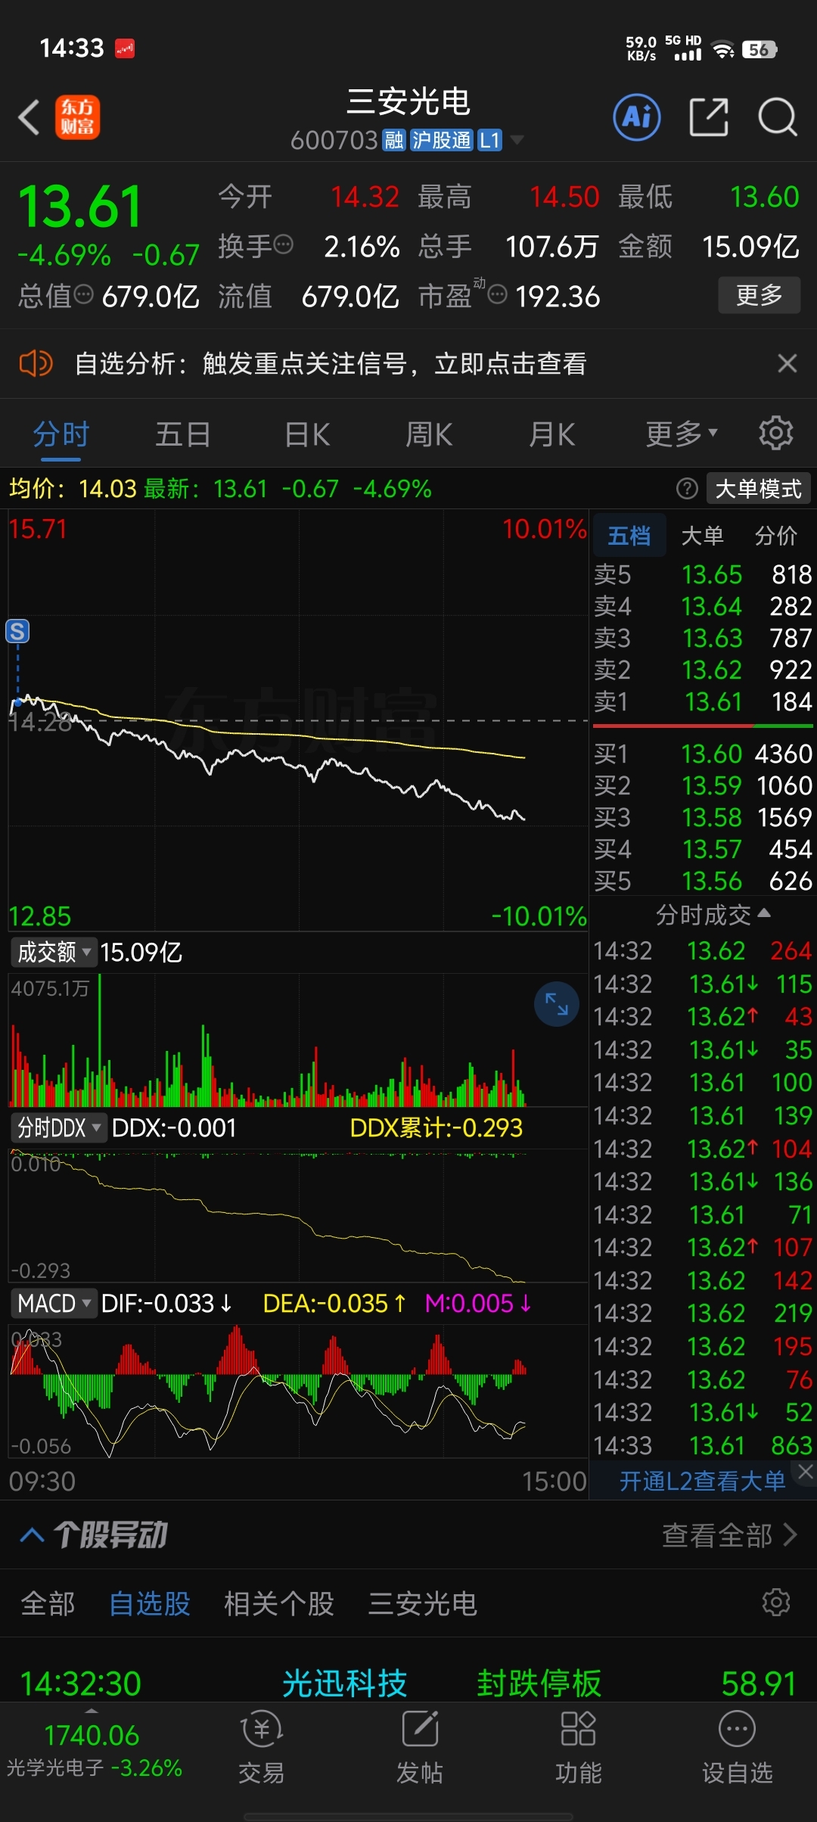Tap the 交易 trade icon
817x1822 pixels.
click(x=262, y=1746)
